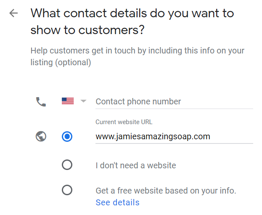
Task: Go back using the left arrow
Action: [x=13, y=13]
